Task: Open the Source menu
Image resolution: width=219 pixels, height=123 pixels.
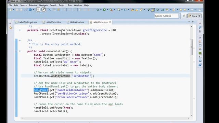Action: pyautogui.click(x=23, y=5)
